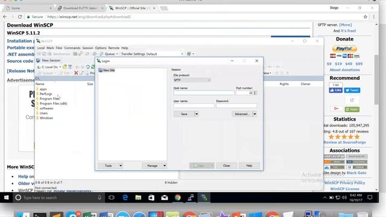Click the rename icon next to delete
386x217 pixels.
[81, 73]
